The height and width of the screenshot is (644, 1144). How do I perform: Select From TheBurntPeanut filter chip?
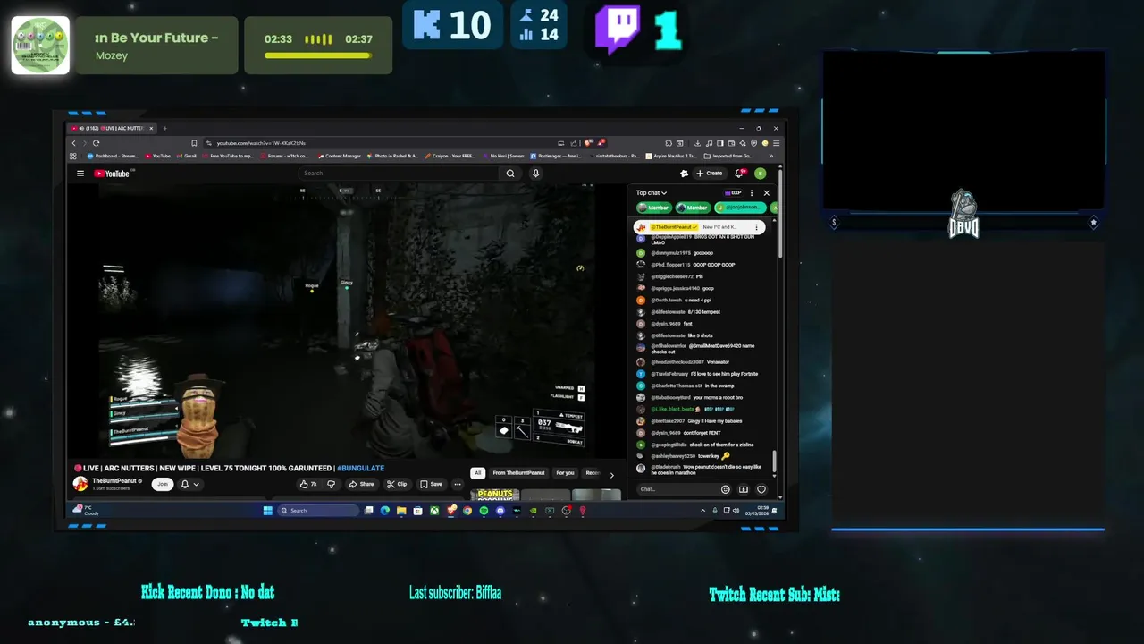coord(518,473)
